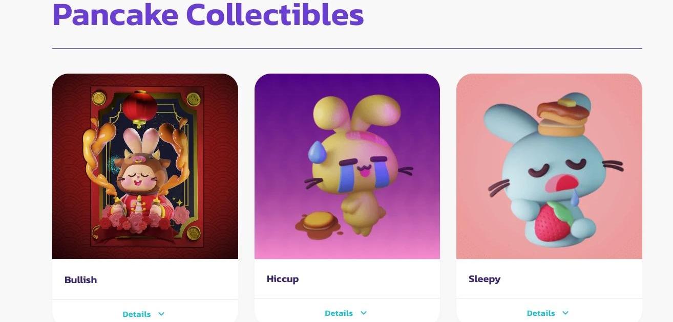Open the Details link for Bullish
673x322 pixels.
pyautogui.click(x=137, y=314)
